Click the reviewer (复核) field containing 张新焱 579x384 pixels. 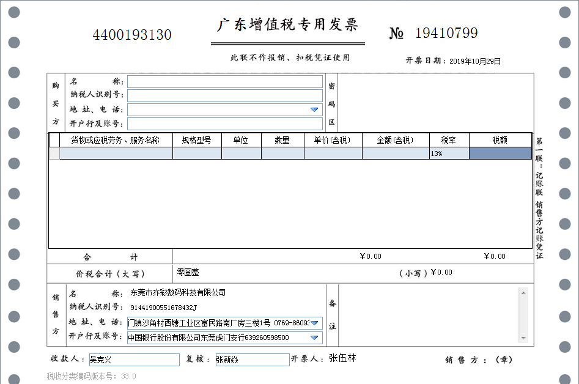pos(253,360)
